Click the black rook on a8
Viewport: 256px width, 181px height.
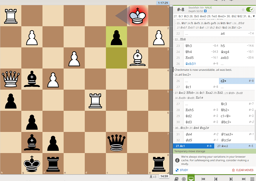(159, 164)
